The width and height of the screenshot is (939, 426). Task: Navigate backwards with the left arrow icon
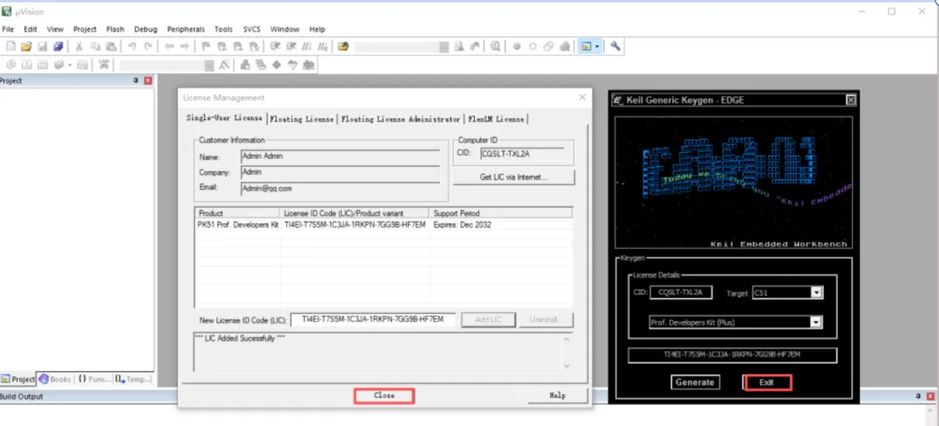click(x=170, y=46)
